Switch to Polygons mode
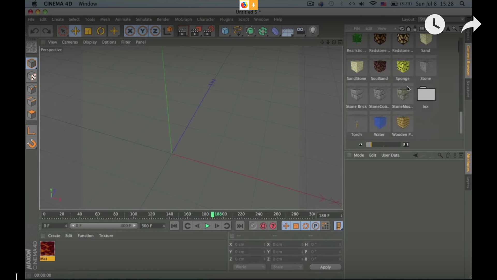 32,115
